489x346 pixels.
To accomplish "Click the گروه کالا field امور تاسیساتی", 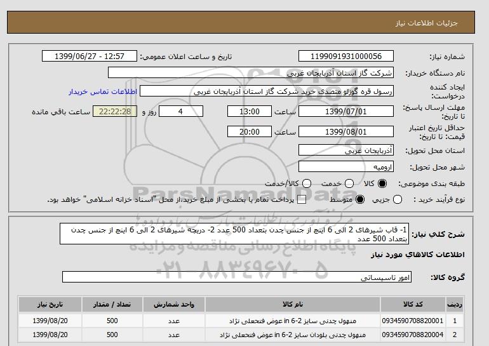I will click(237, 277).
